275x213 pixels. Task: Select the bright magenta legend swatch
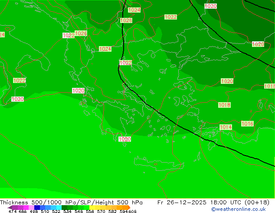coord(26,207)
